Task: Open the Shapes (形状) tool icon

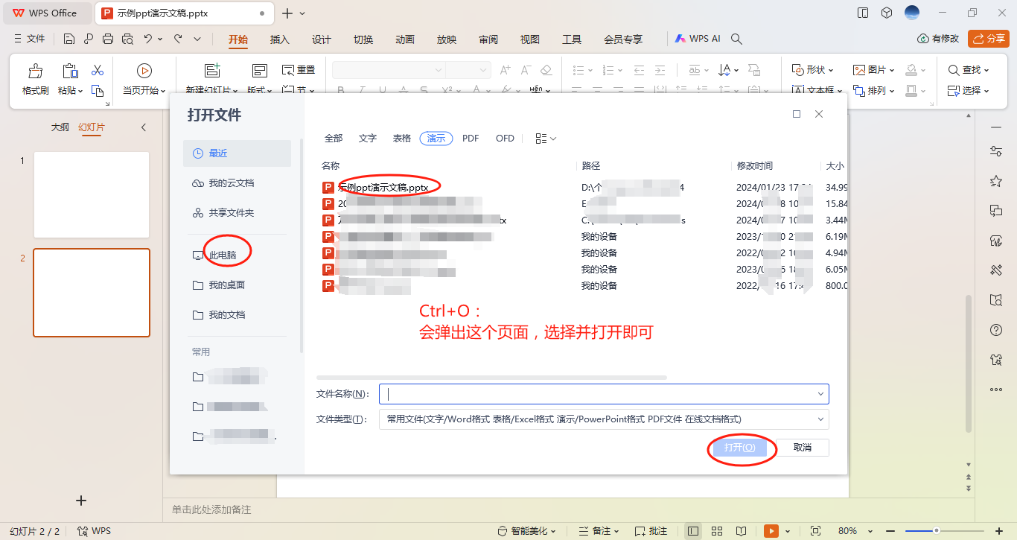Action: pyautogui.click(x=797, y=69)
